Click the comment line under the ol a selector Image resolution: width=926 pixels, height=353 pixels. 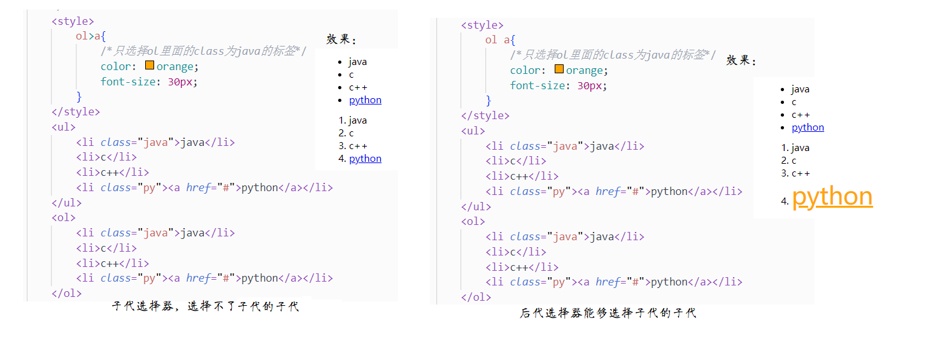point(613,55)
